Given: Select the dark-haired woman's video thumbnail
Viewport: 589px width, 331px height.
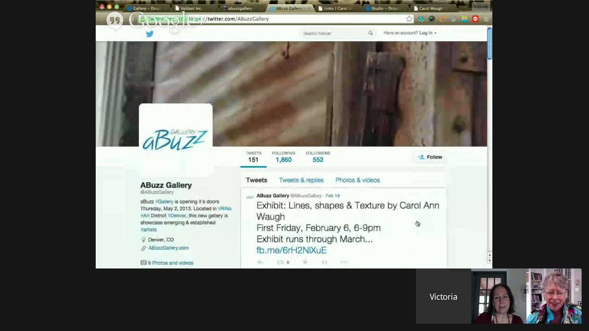Looking at the screenshot, I should [499, 296].
